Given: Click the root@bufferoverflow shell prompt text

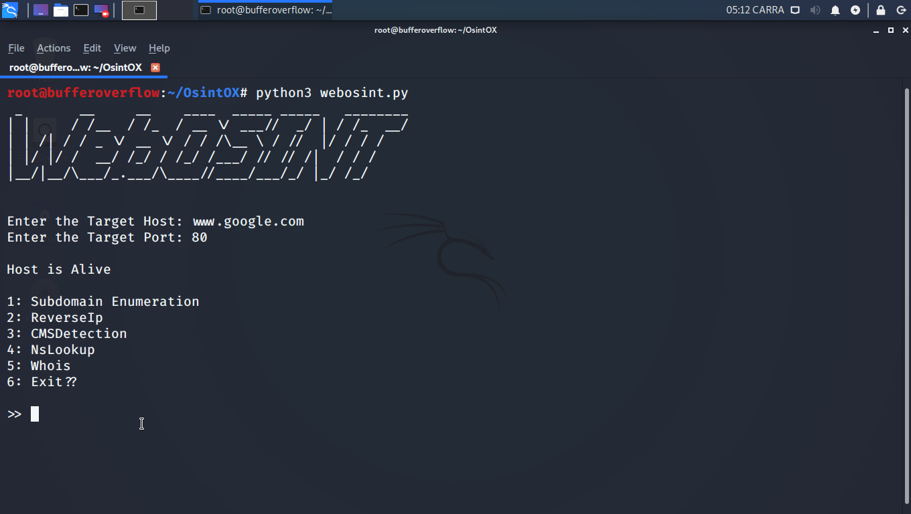Looking at the screenshot, I should (127, 93).
